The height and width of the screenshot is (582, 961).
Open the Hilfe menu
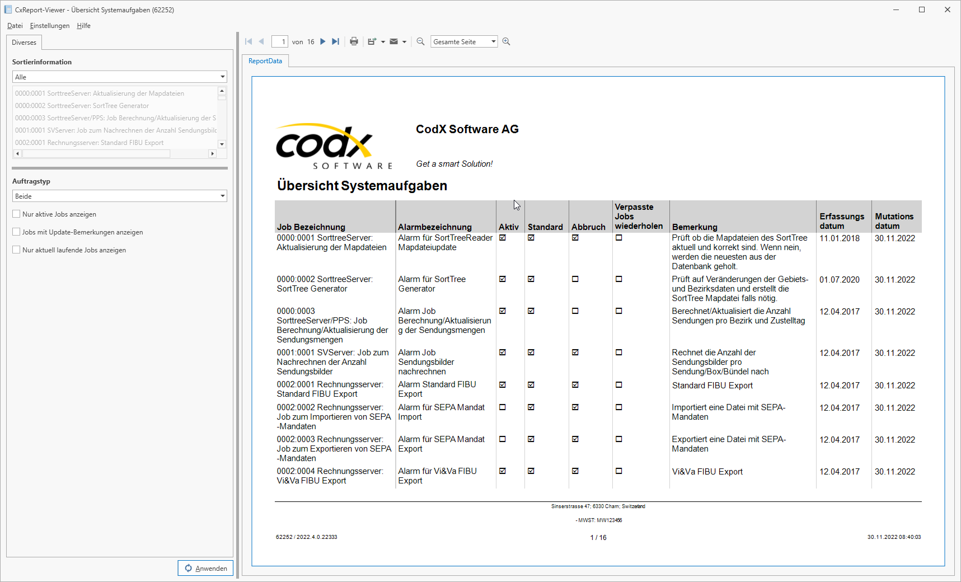pyautogui.click(x=84, y=26)
